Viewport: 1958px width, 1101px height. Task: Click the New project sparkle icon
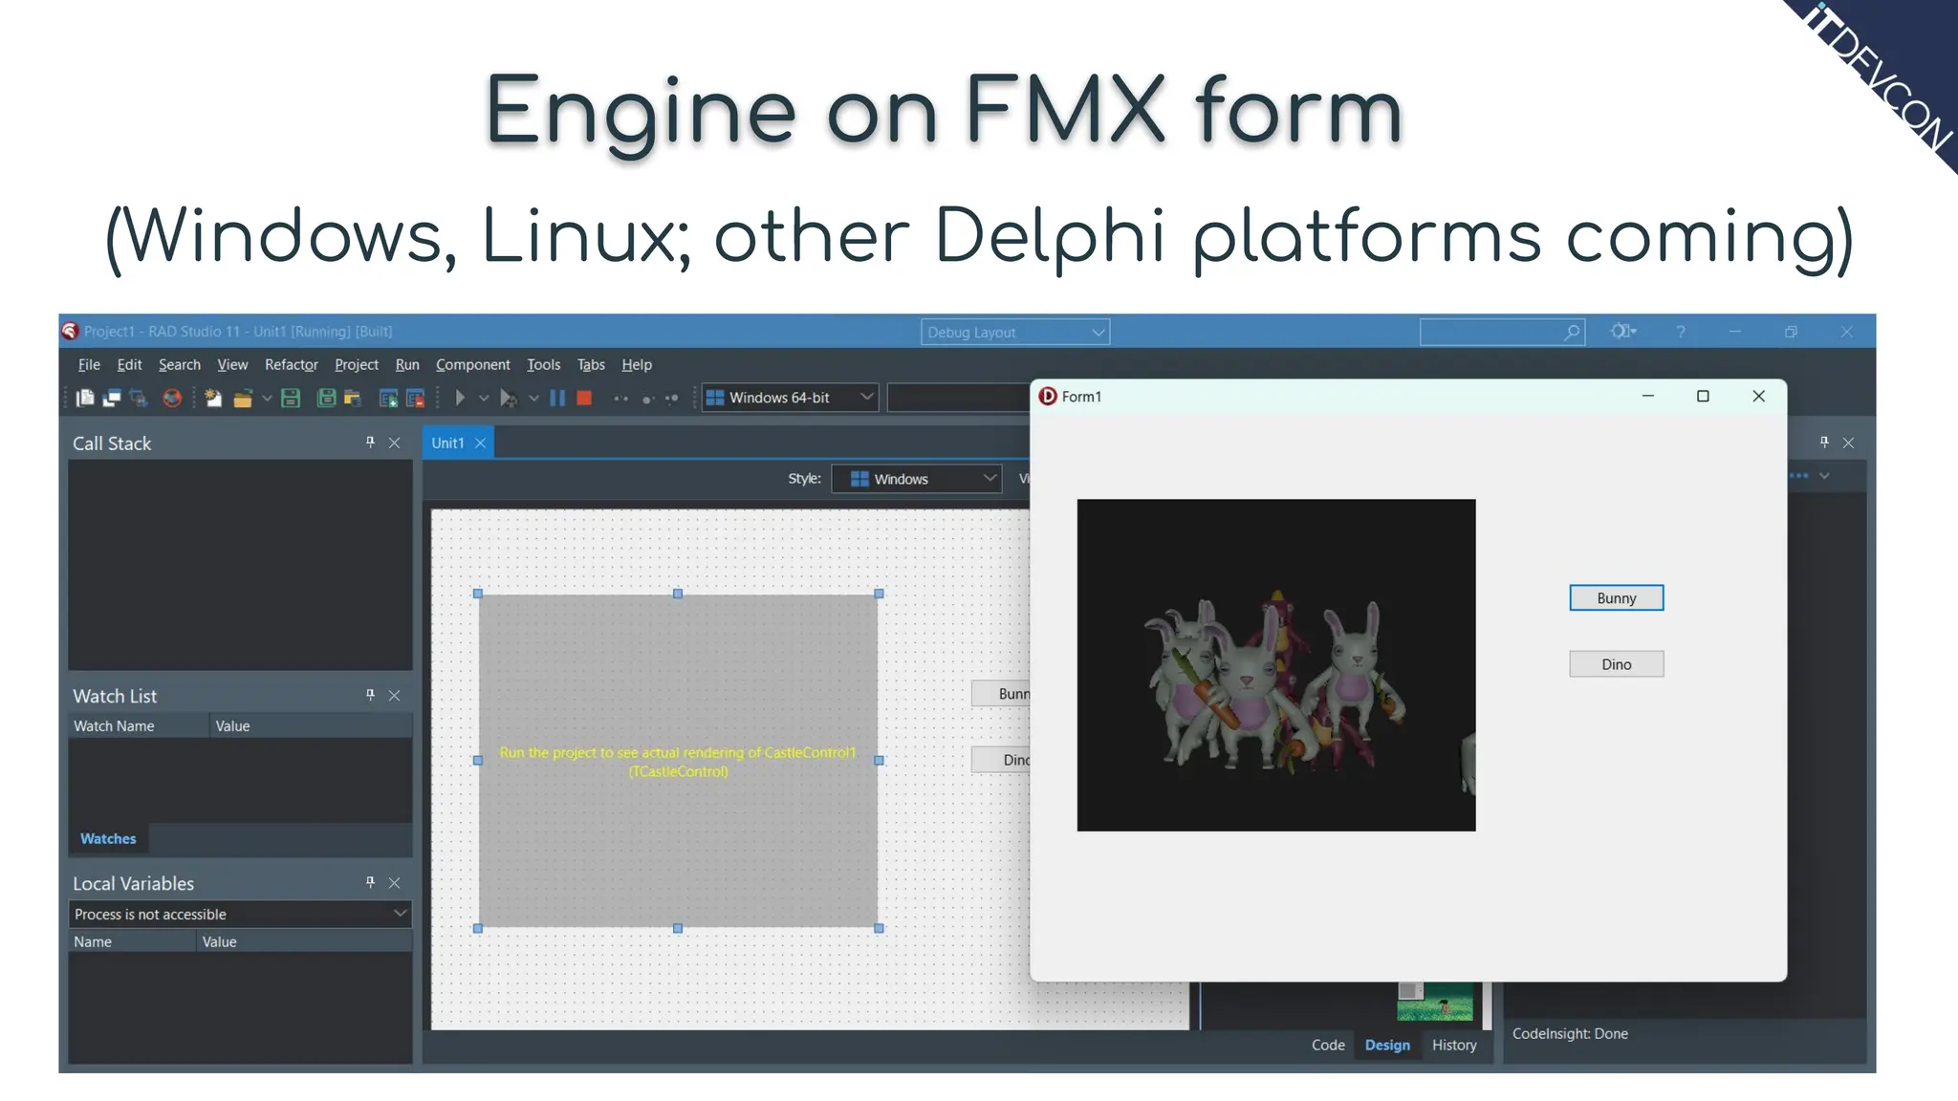coord(213,398)
